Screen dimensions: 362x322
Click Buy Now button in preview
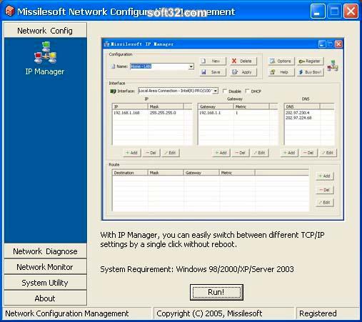pos(311,72)
